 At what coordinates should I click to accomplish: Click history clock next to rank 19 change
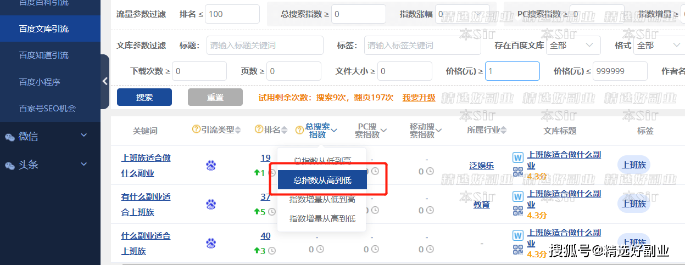pos(271,173)
